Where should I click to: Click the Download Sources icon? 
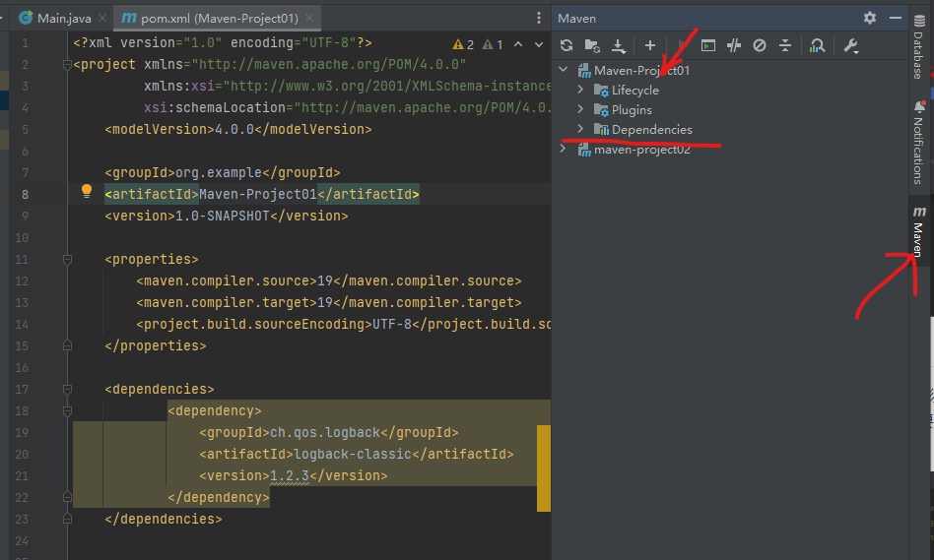point(619,46)
